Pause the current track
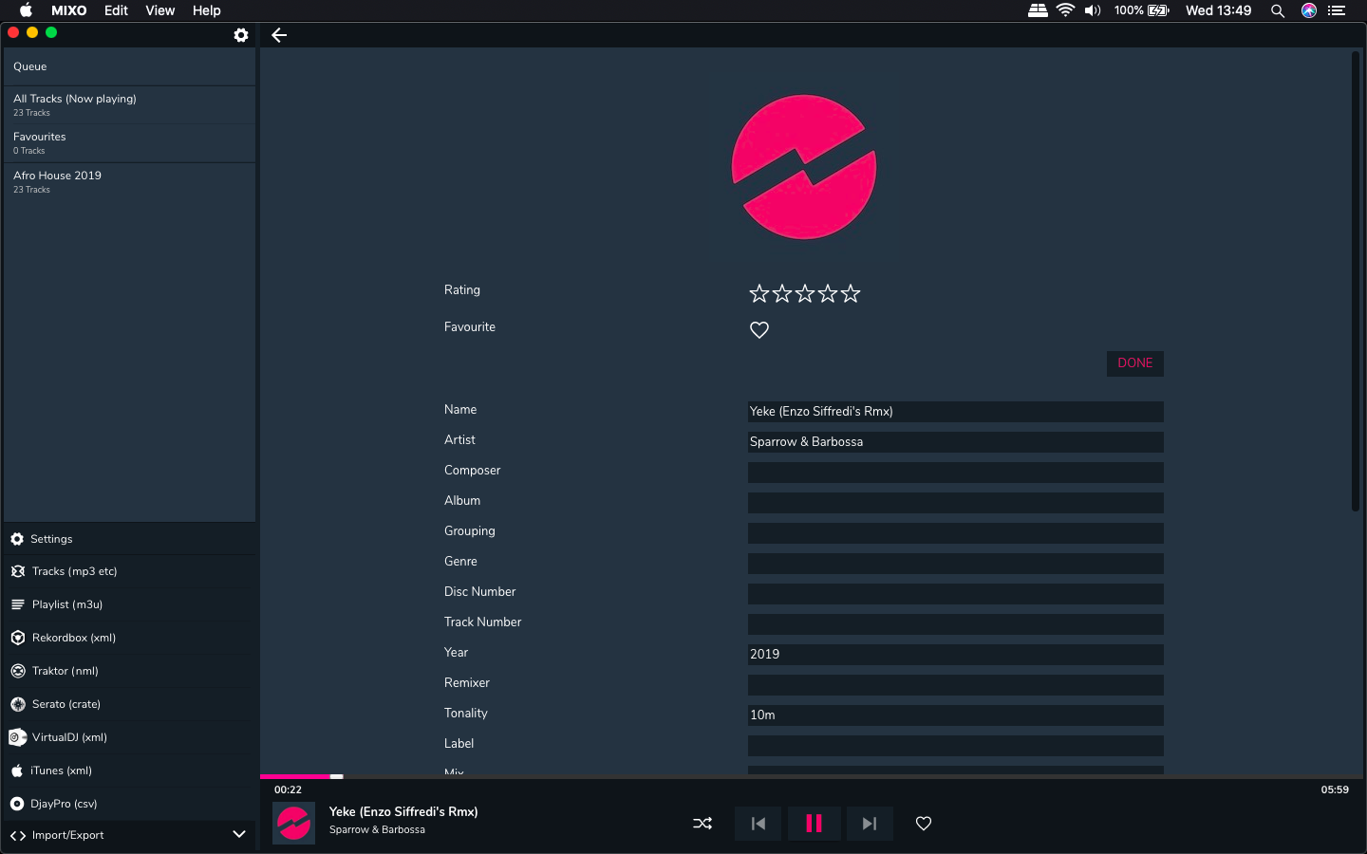The height and width of the screenshot is (854, 1367). (814, 824)
